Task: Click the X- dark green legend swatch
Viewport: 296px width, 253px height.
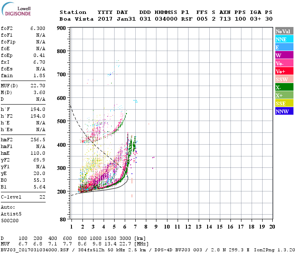Action: point(284,87)
